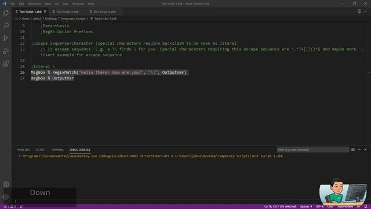
Task: Close the Test Script 1.ahk tab
Action: (45, 12)
